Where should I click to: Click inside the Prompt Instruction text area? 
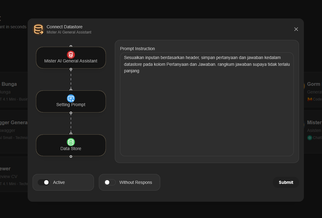207,111
